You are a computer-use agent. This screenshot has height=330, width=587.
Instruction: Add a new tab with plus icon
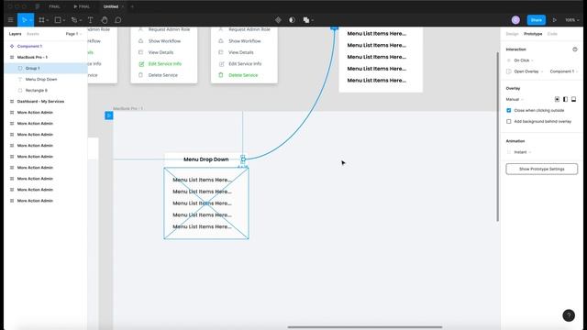(x=132, y=6)
